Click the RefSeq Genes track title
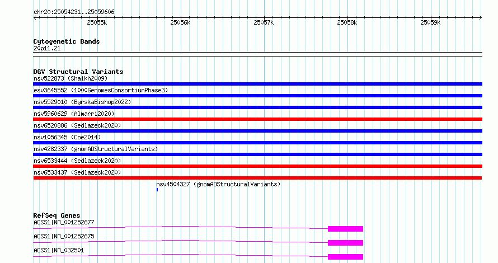This screenshot has width=498, height=263. tap(57, 215)
